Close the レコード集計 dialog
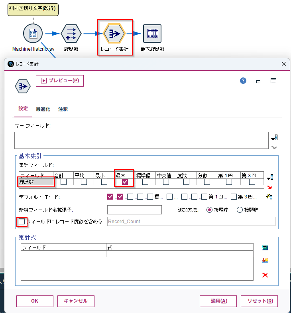Image resolution: width=291 pixels, height=313 pixels. pyautogui.click(x=284, y=64)
